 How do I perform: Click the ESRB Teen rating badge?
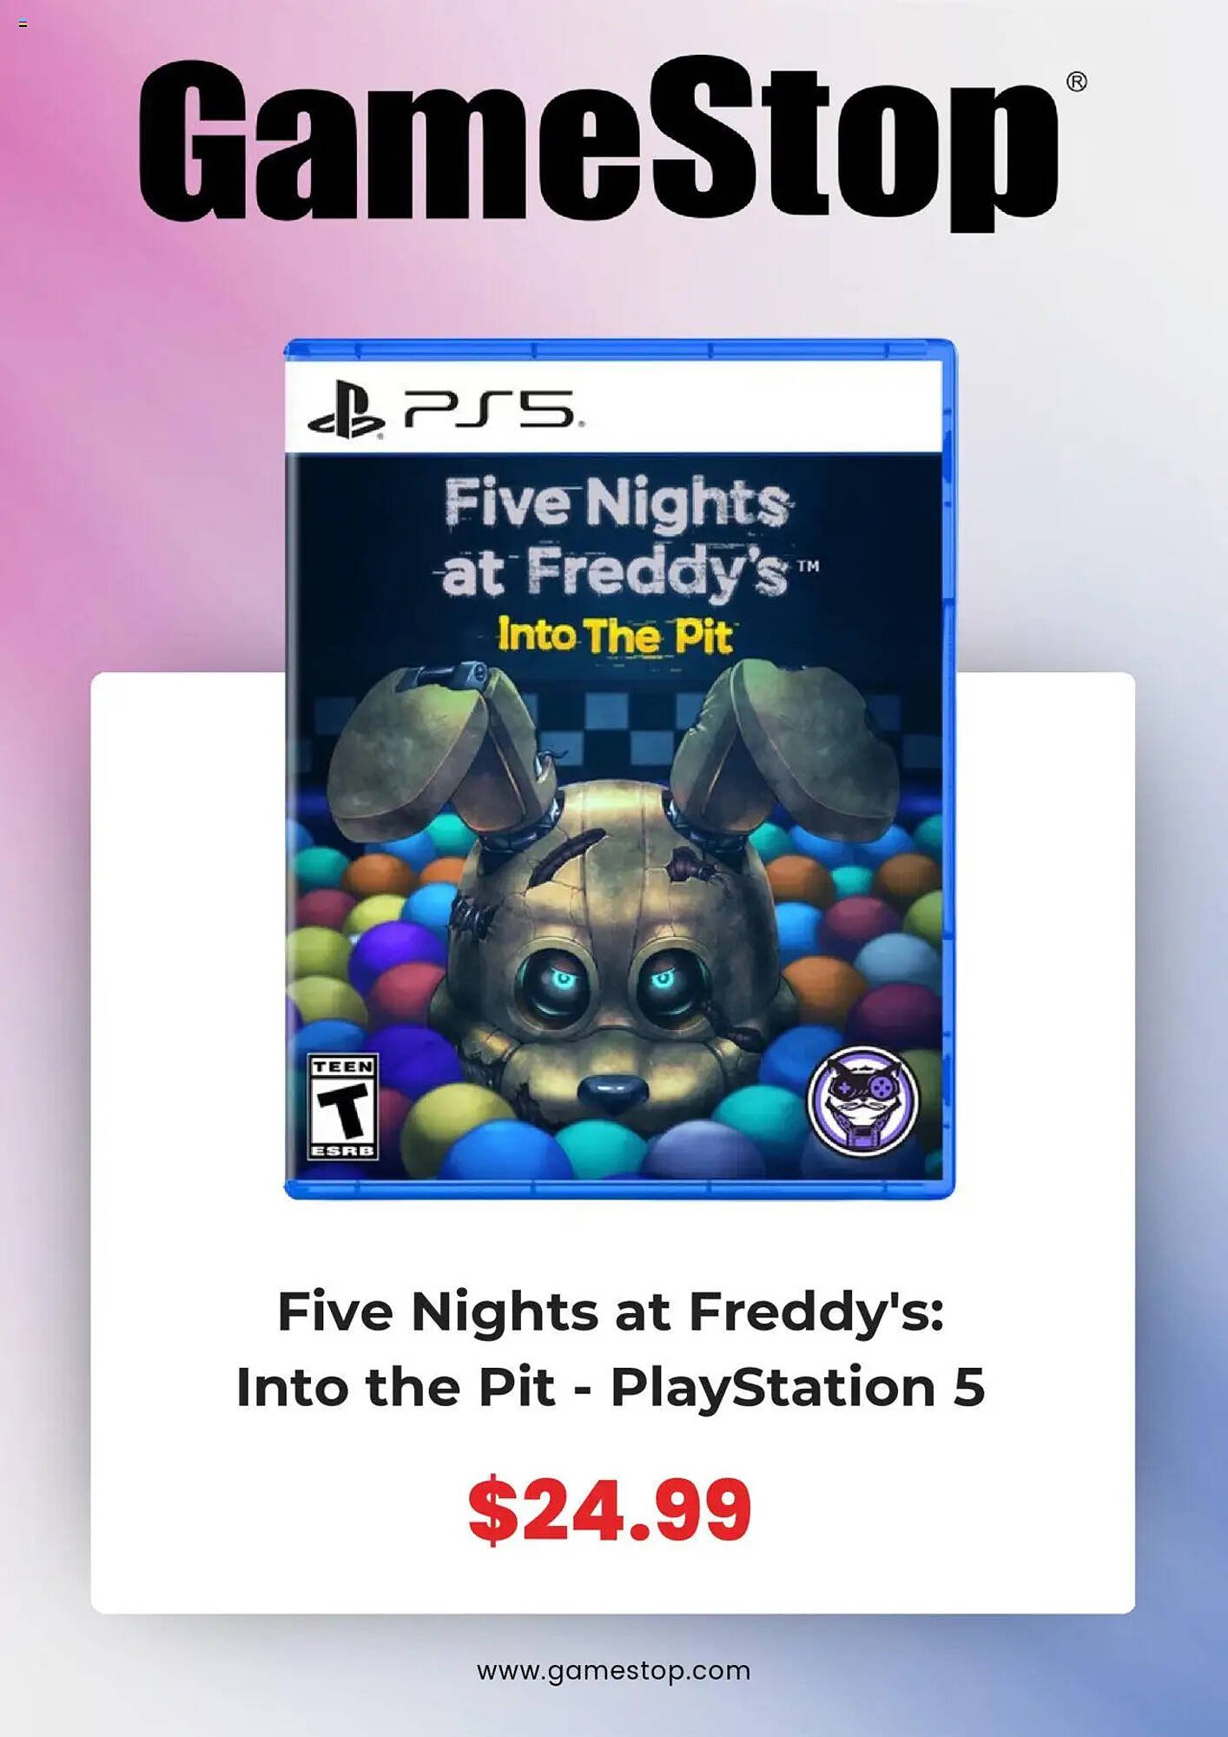[343, 1106]
